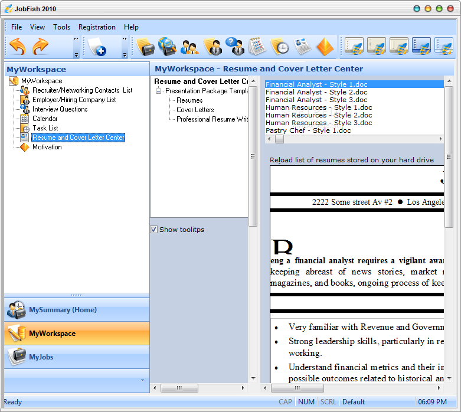Click the file list scroll-right arrow
The width and height of the screenshot is (461, 412).
click(x=440, y=139)
